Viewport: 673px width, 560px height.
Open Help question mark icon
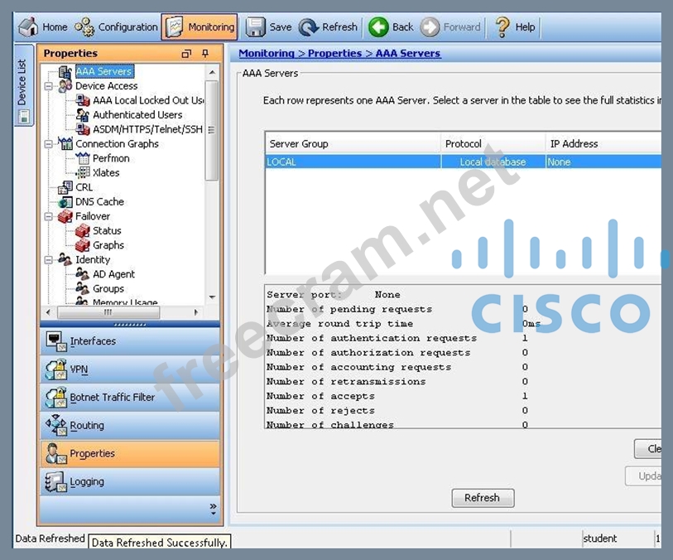[502, 27]
